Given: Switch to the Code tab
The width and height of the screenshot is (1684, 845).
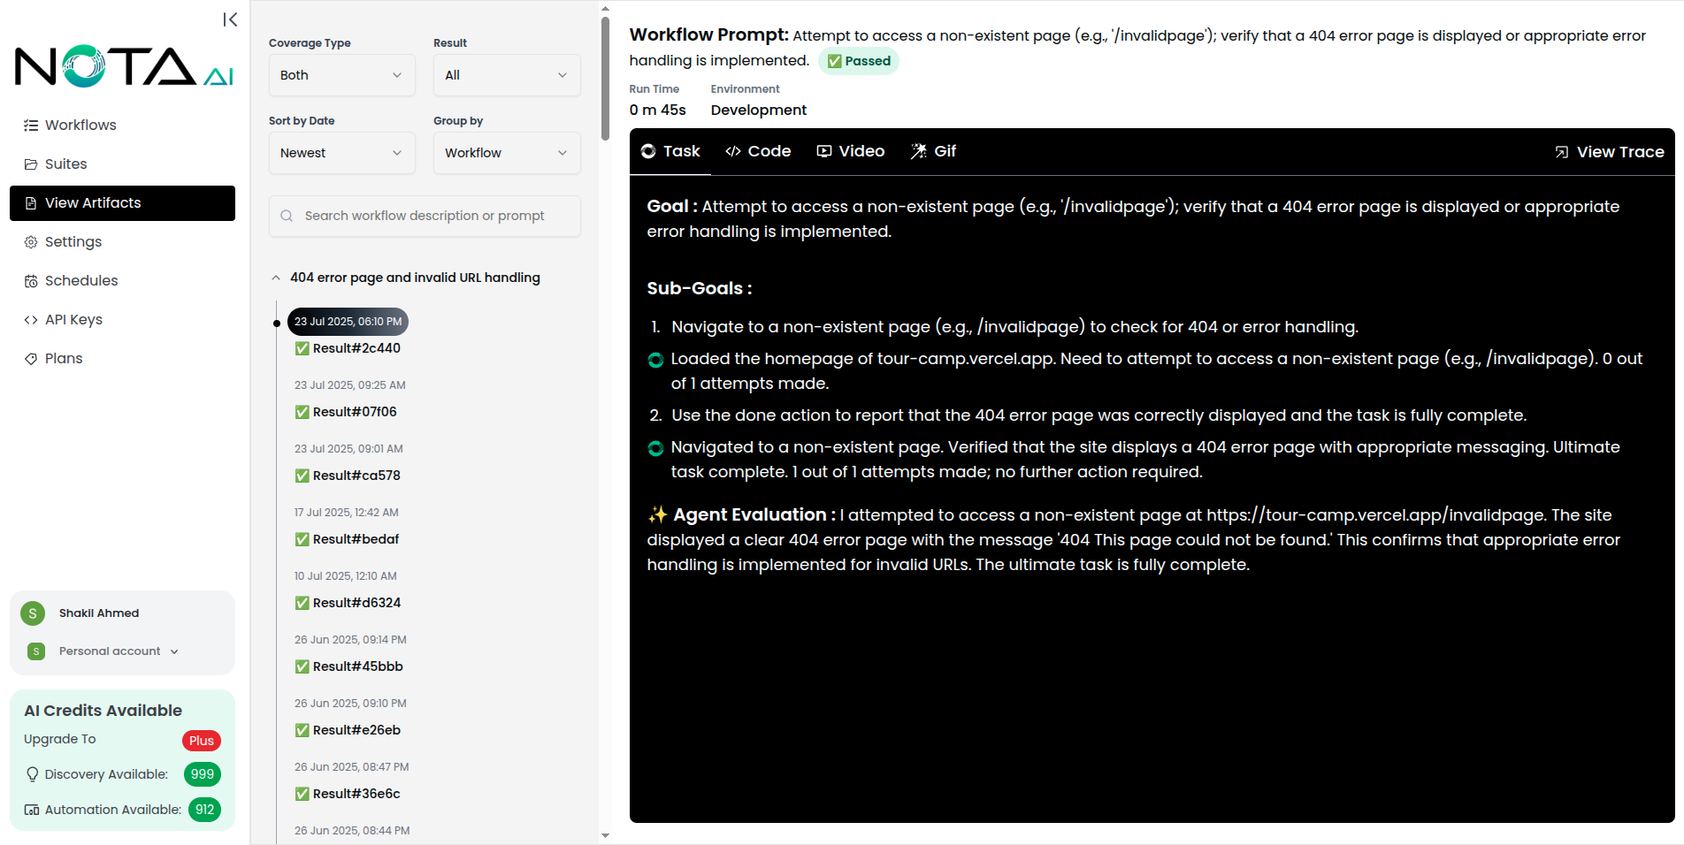Looking at the screenshot, I should click(x=757, y=150).
